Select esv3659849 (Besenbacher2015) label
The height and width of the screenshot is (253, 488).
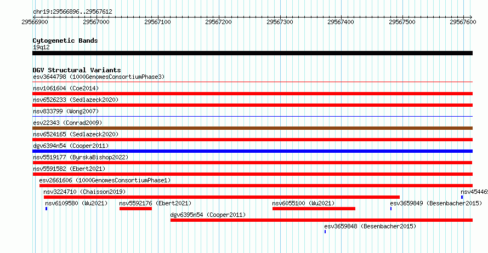click(436, 203)
